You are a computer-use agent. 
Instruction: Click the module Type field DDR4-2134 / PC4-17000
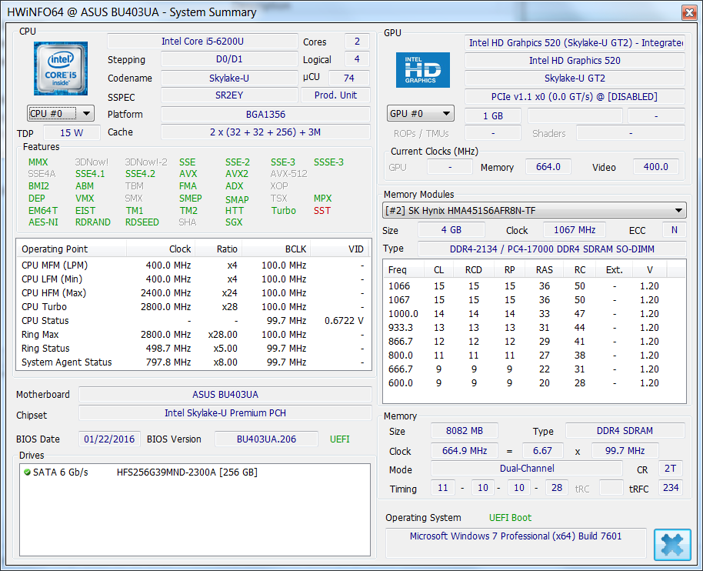click(552, 249)
